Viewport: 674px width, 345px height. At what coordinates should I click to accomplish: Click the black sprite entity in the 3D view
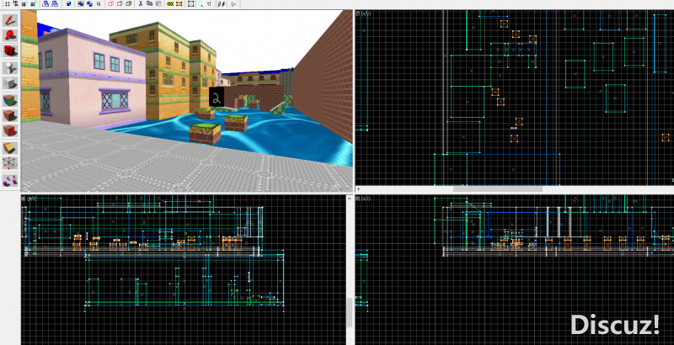[217, 97]
